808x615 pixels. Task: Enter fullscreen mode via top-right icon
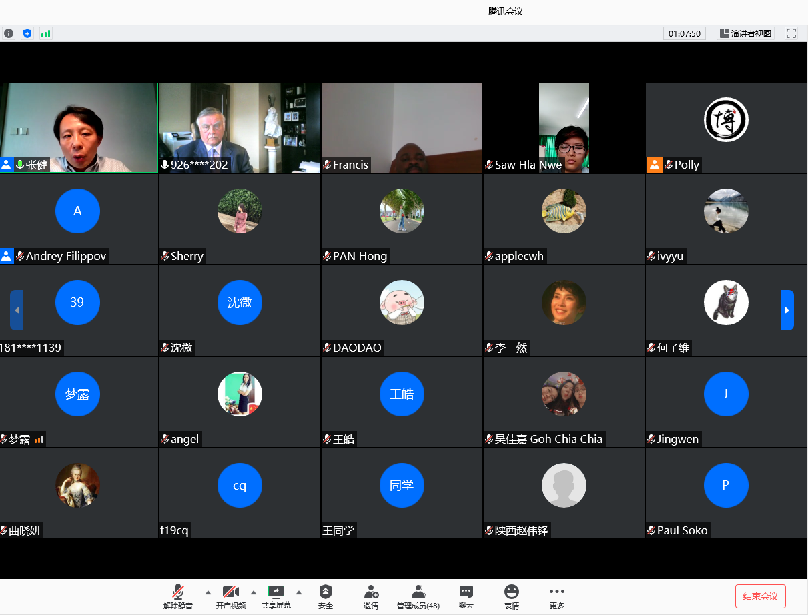(x=791, y=33)
